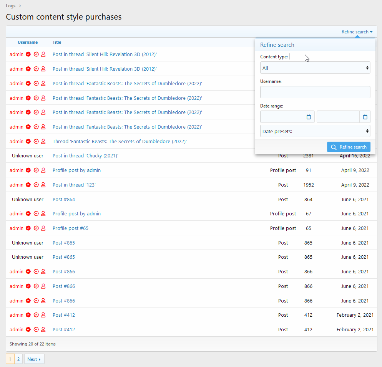Click verified badge icon beside first admin row

(x=28, y=55)
